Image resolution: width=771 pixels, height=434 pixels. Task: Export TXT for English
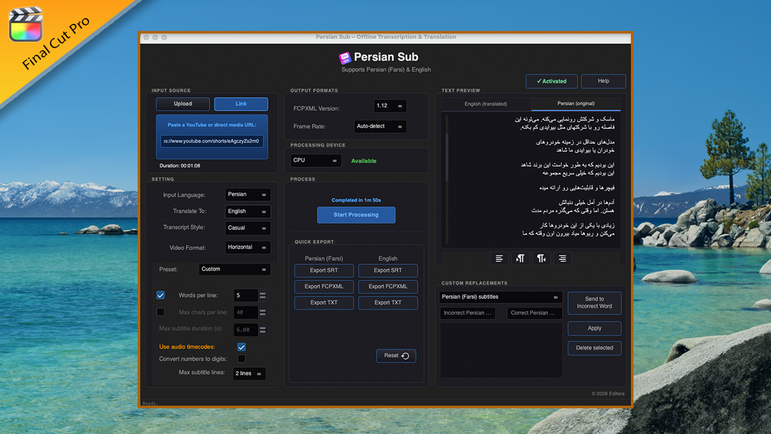(x=388, y=302)
